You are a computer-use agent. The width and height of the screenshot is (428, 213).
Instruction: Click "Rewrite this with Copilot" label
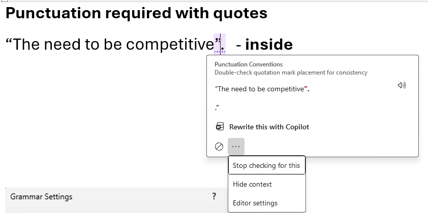coord(269,127)
